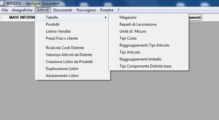This screenshot has height=120, width=219.
Task: Select Prodotti from the Articoli menu
Action: pyautogui.click(x=72, y=24)
